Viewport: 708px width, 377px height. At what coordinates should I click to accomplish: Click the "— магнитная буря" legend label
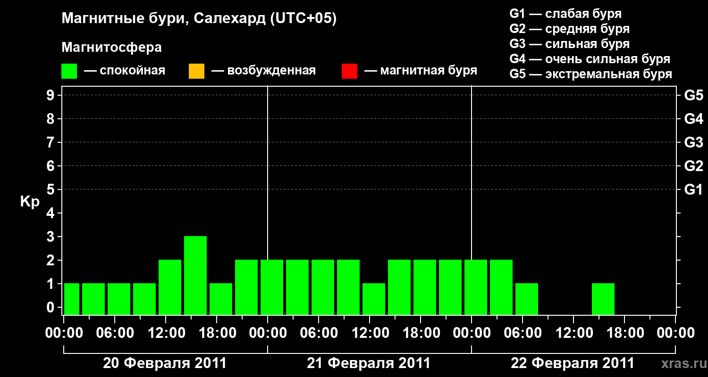click(421, 71)
